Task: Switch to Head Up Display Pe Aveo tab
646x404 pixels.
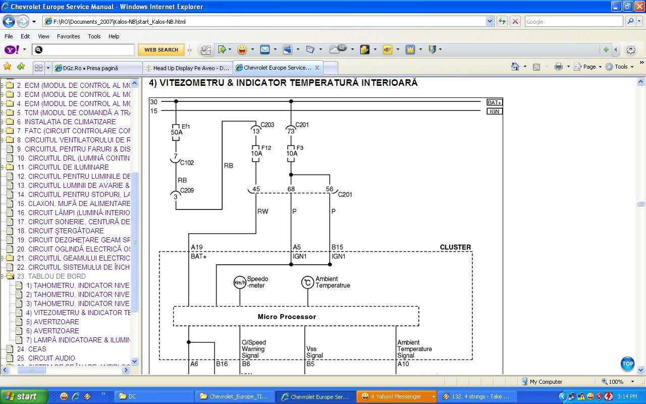Action: [187, 68]
